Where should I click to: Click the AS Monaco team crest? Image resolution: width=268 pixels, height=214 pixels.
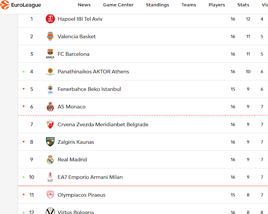pos(50,107)
